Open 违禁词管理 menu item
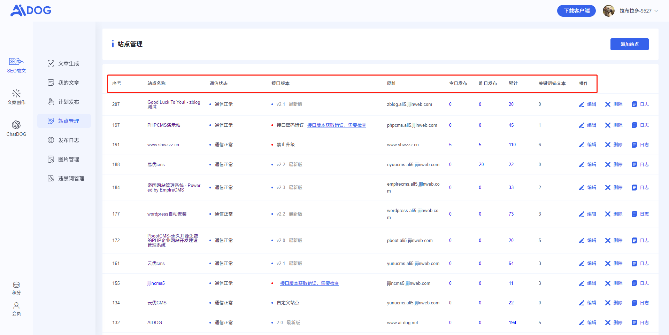 pyautogui.click(x=64, y=178)
